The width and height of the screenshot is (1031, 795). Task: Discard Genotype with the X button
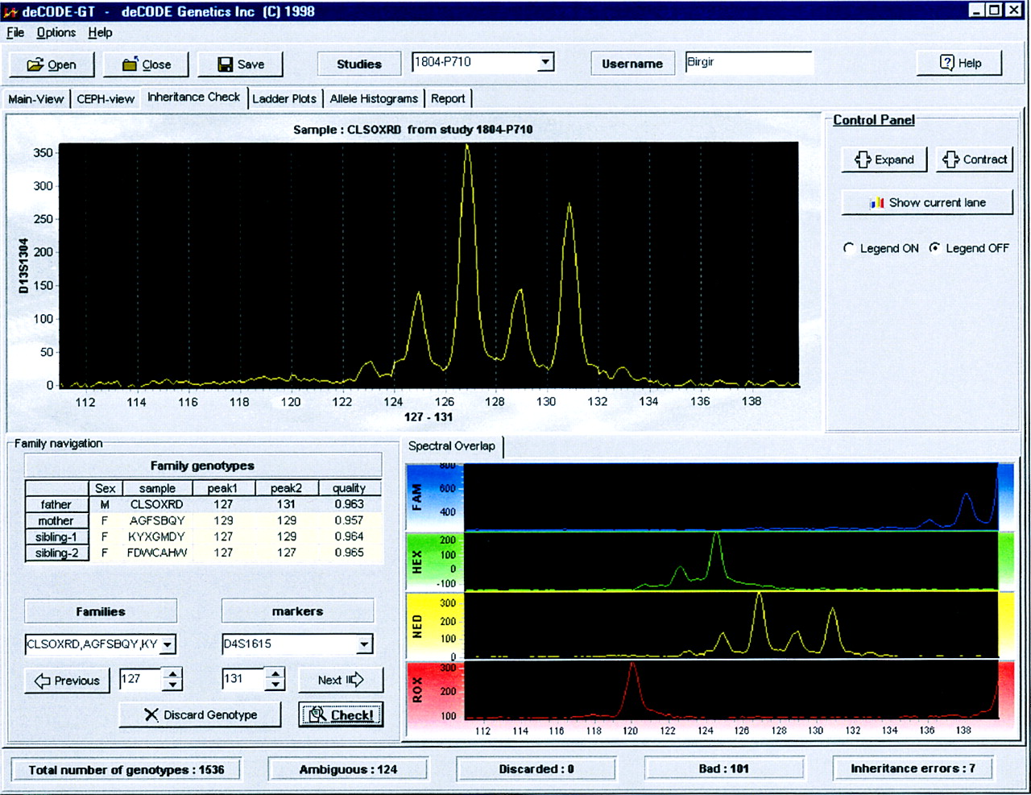click(x=200, y=714)
